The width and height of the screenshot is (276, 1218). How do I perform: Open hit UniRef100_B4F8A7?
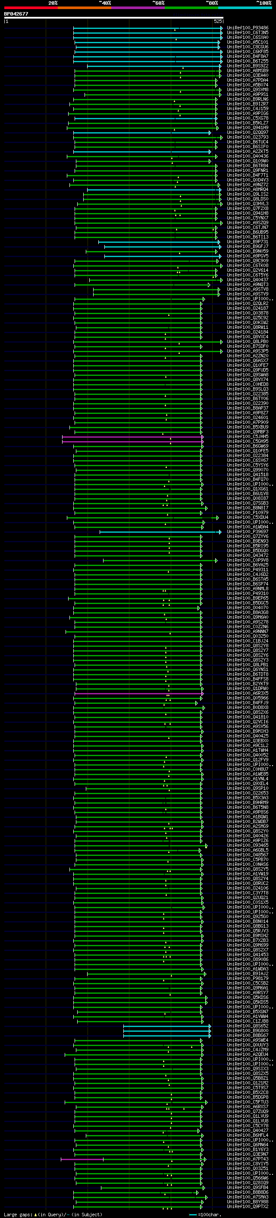tap(248, 56)
